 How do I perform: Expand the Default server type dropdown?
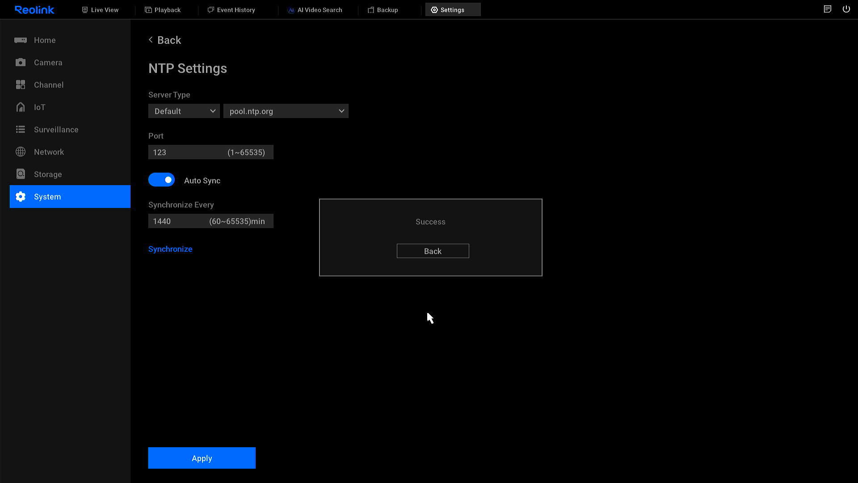tap(184, 111)
